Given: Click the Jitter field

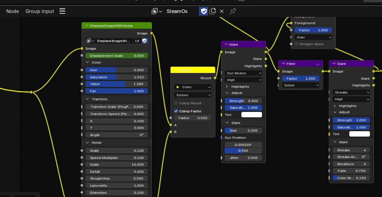Looking at the screenshot, I should click(243, 158).
